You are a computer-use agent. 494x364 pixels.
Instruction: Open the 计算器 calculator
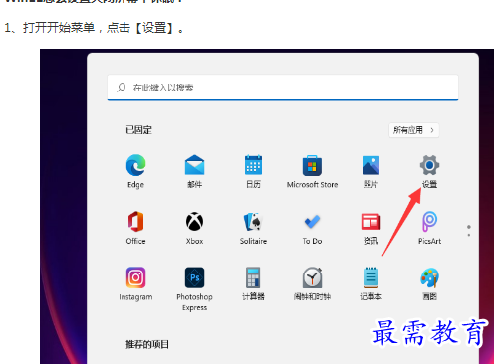253,277
